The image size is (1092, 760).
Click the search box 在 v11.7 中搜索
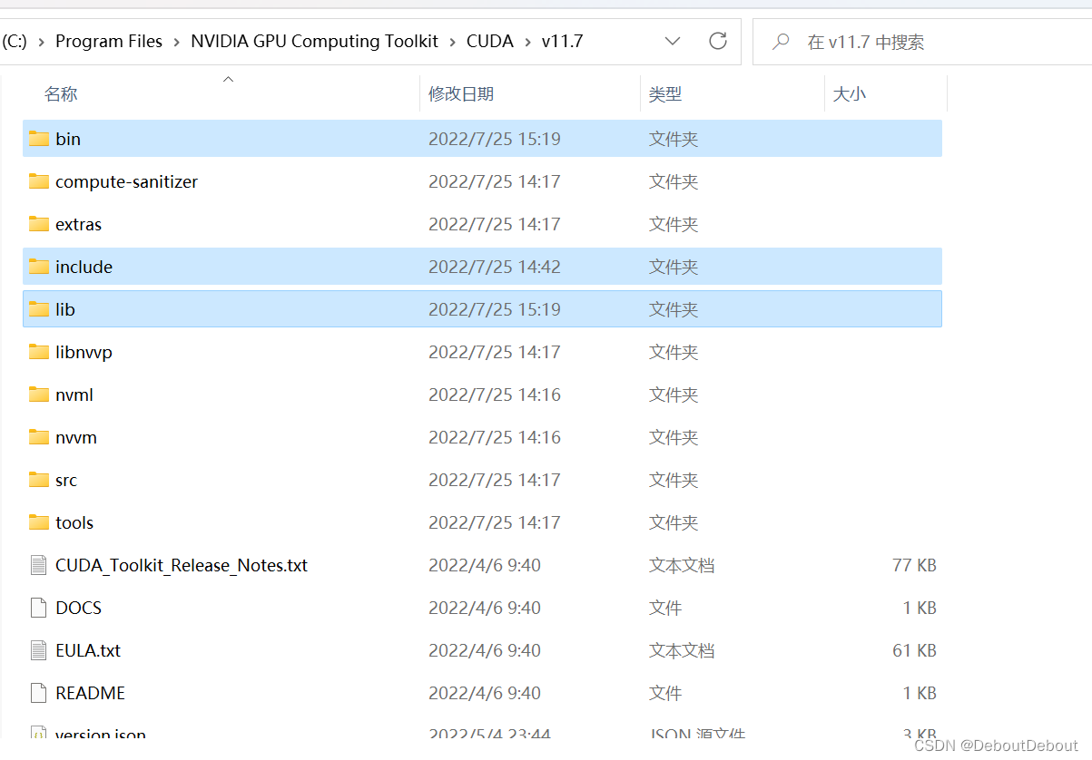coord(922,42)
